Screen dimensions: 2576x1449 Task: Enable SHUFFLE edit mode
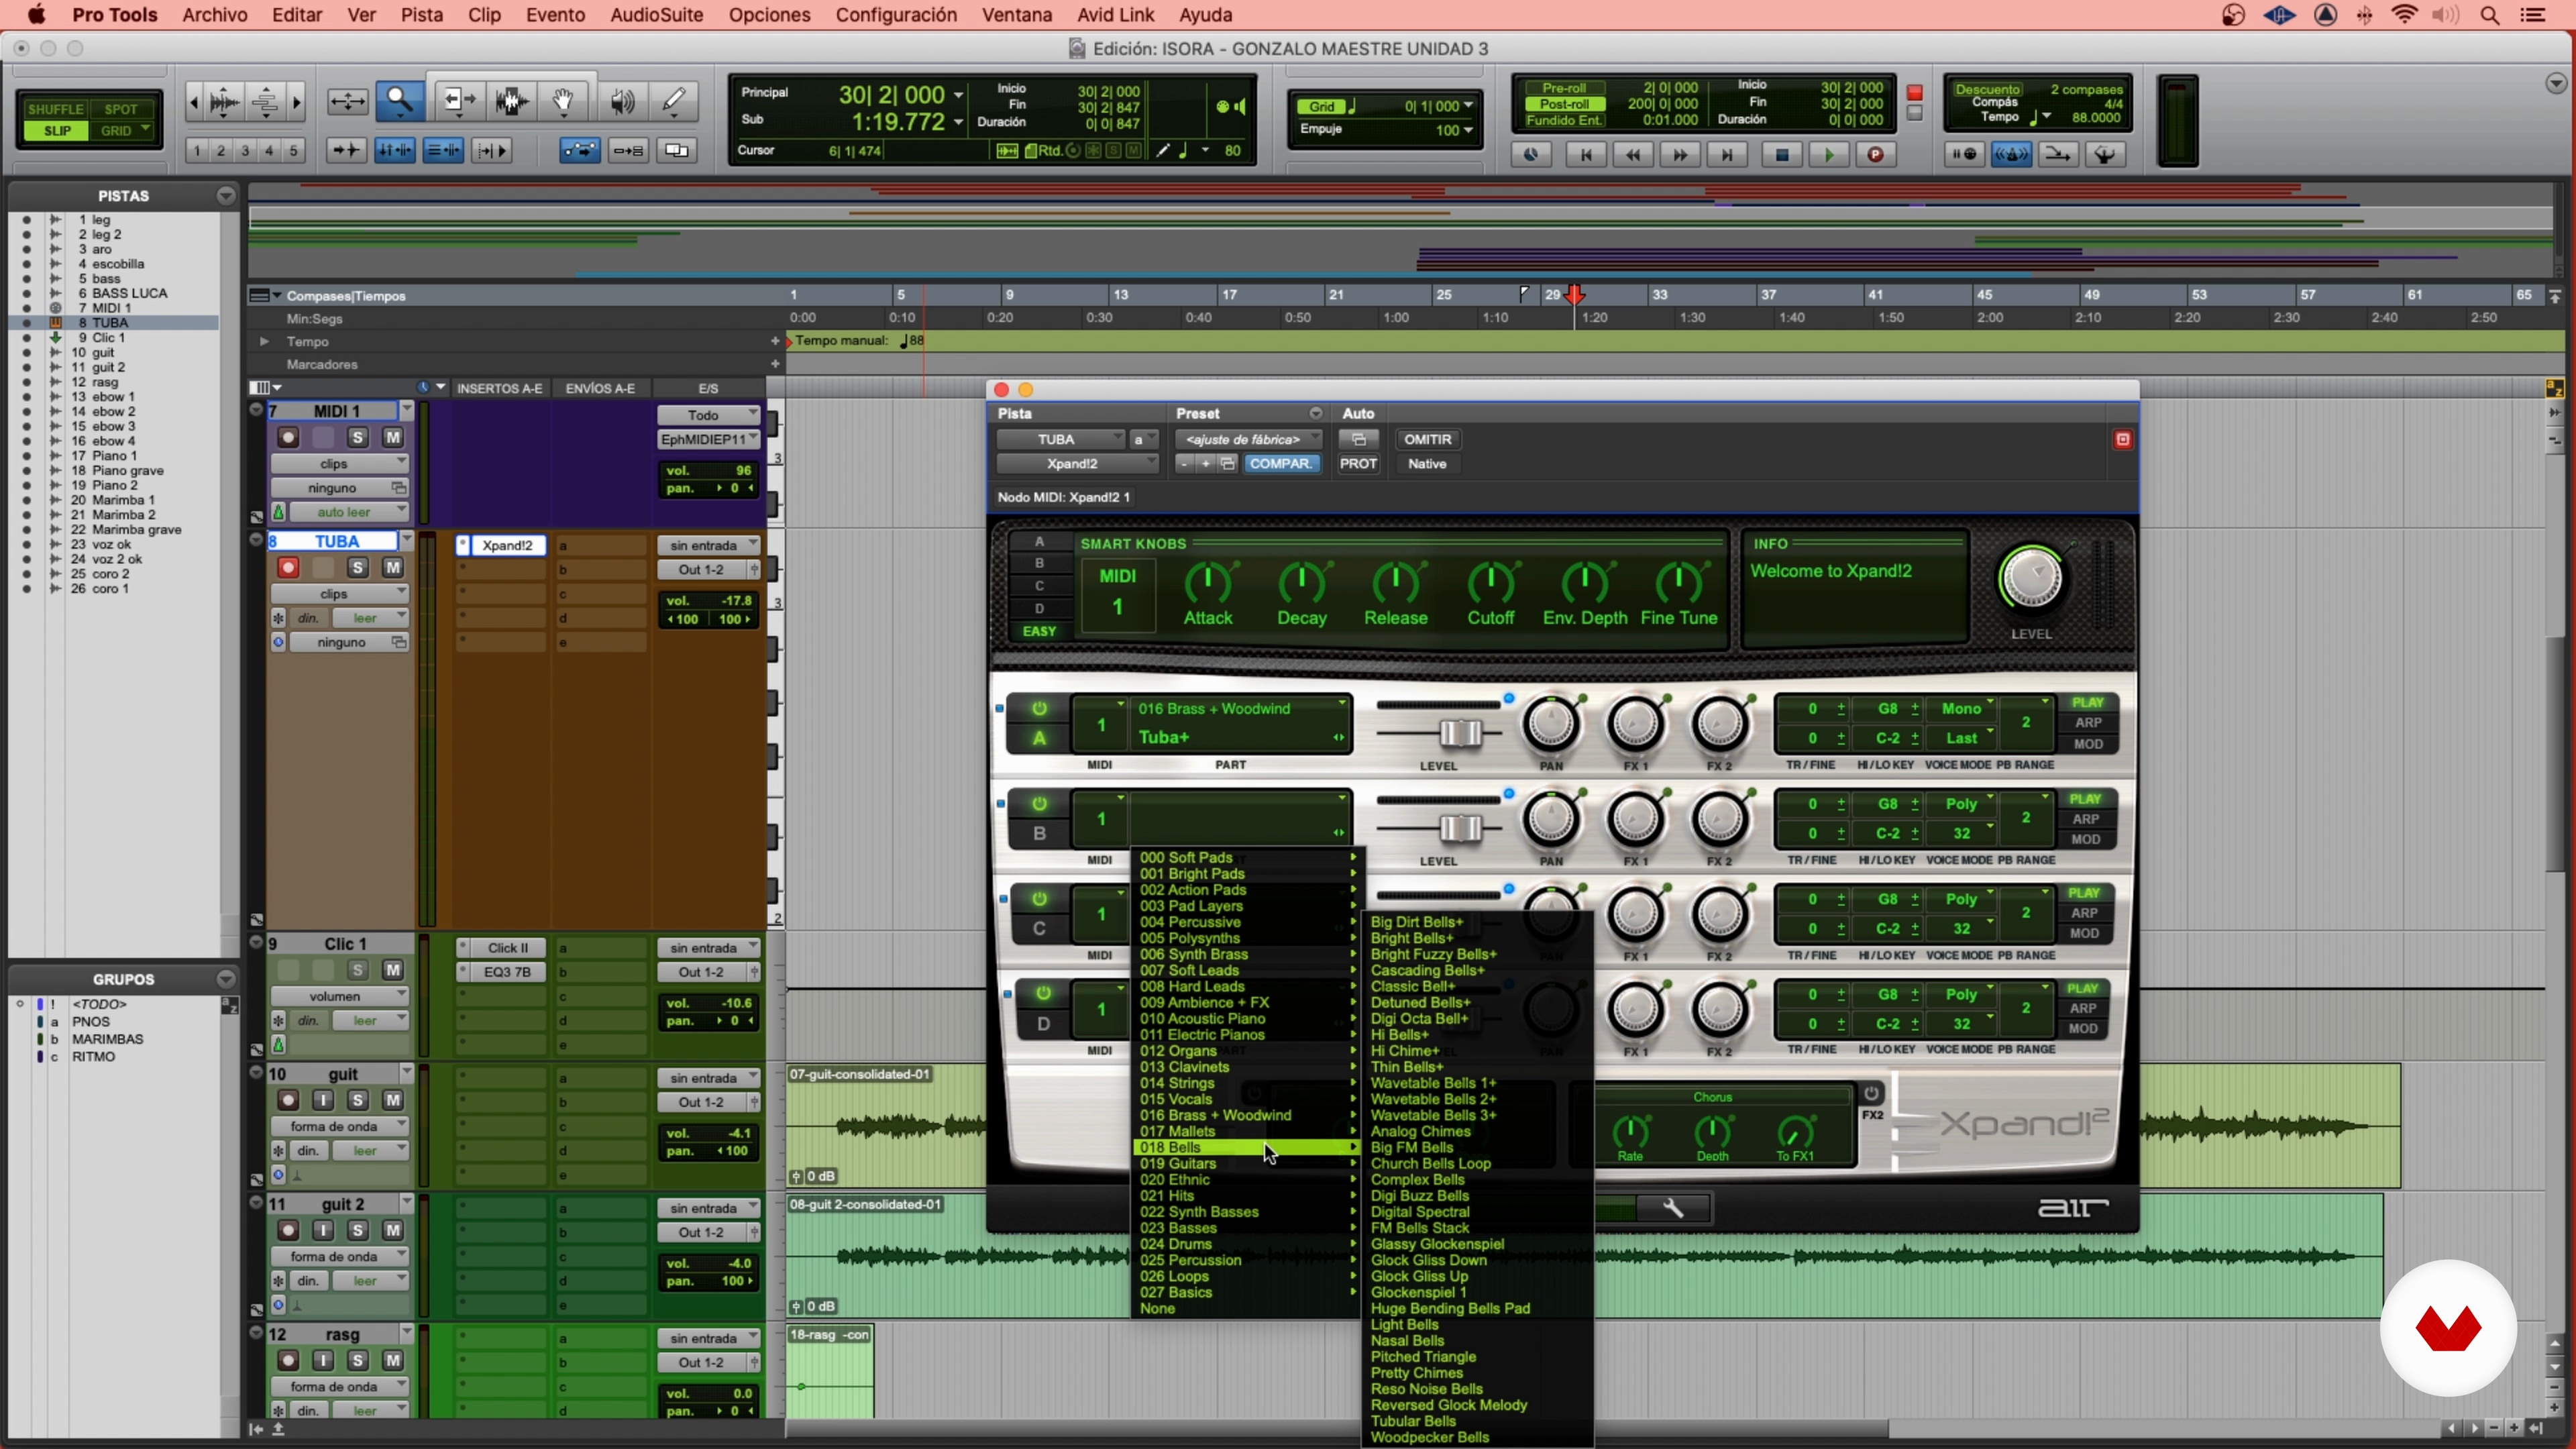tap(55, 109)
